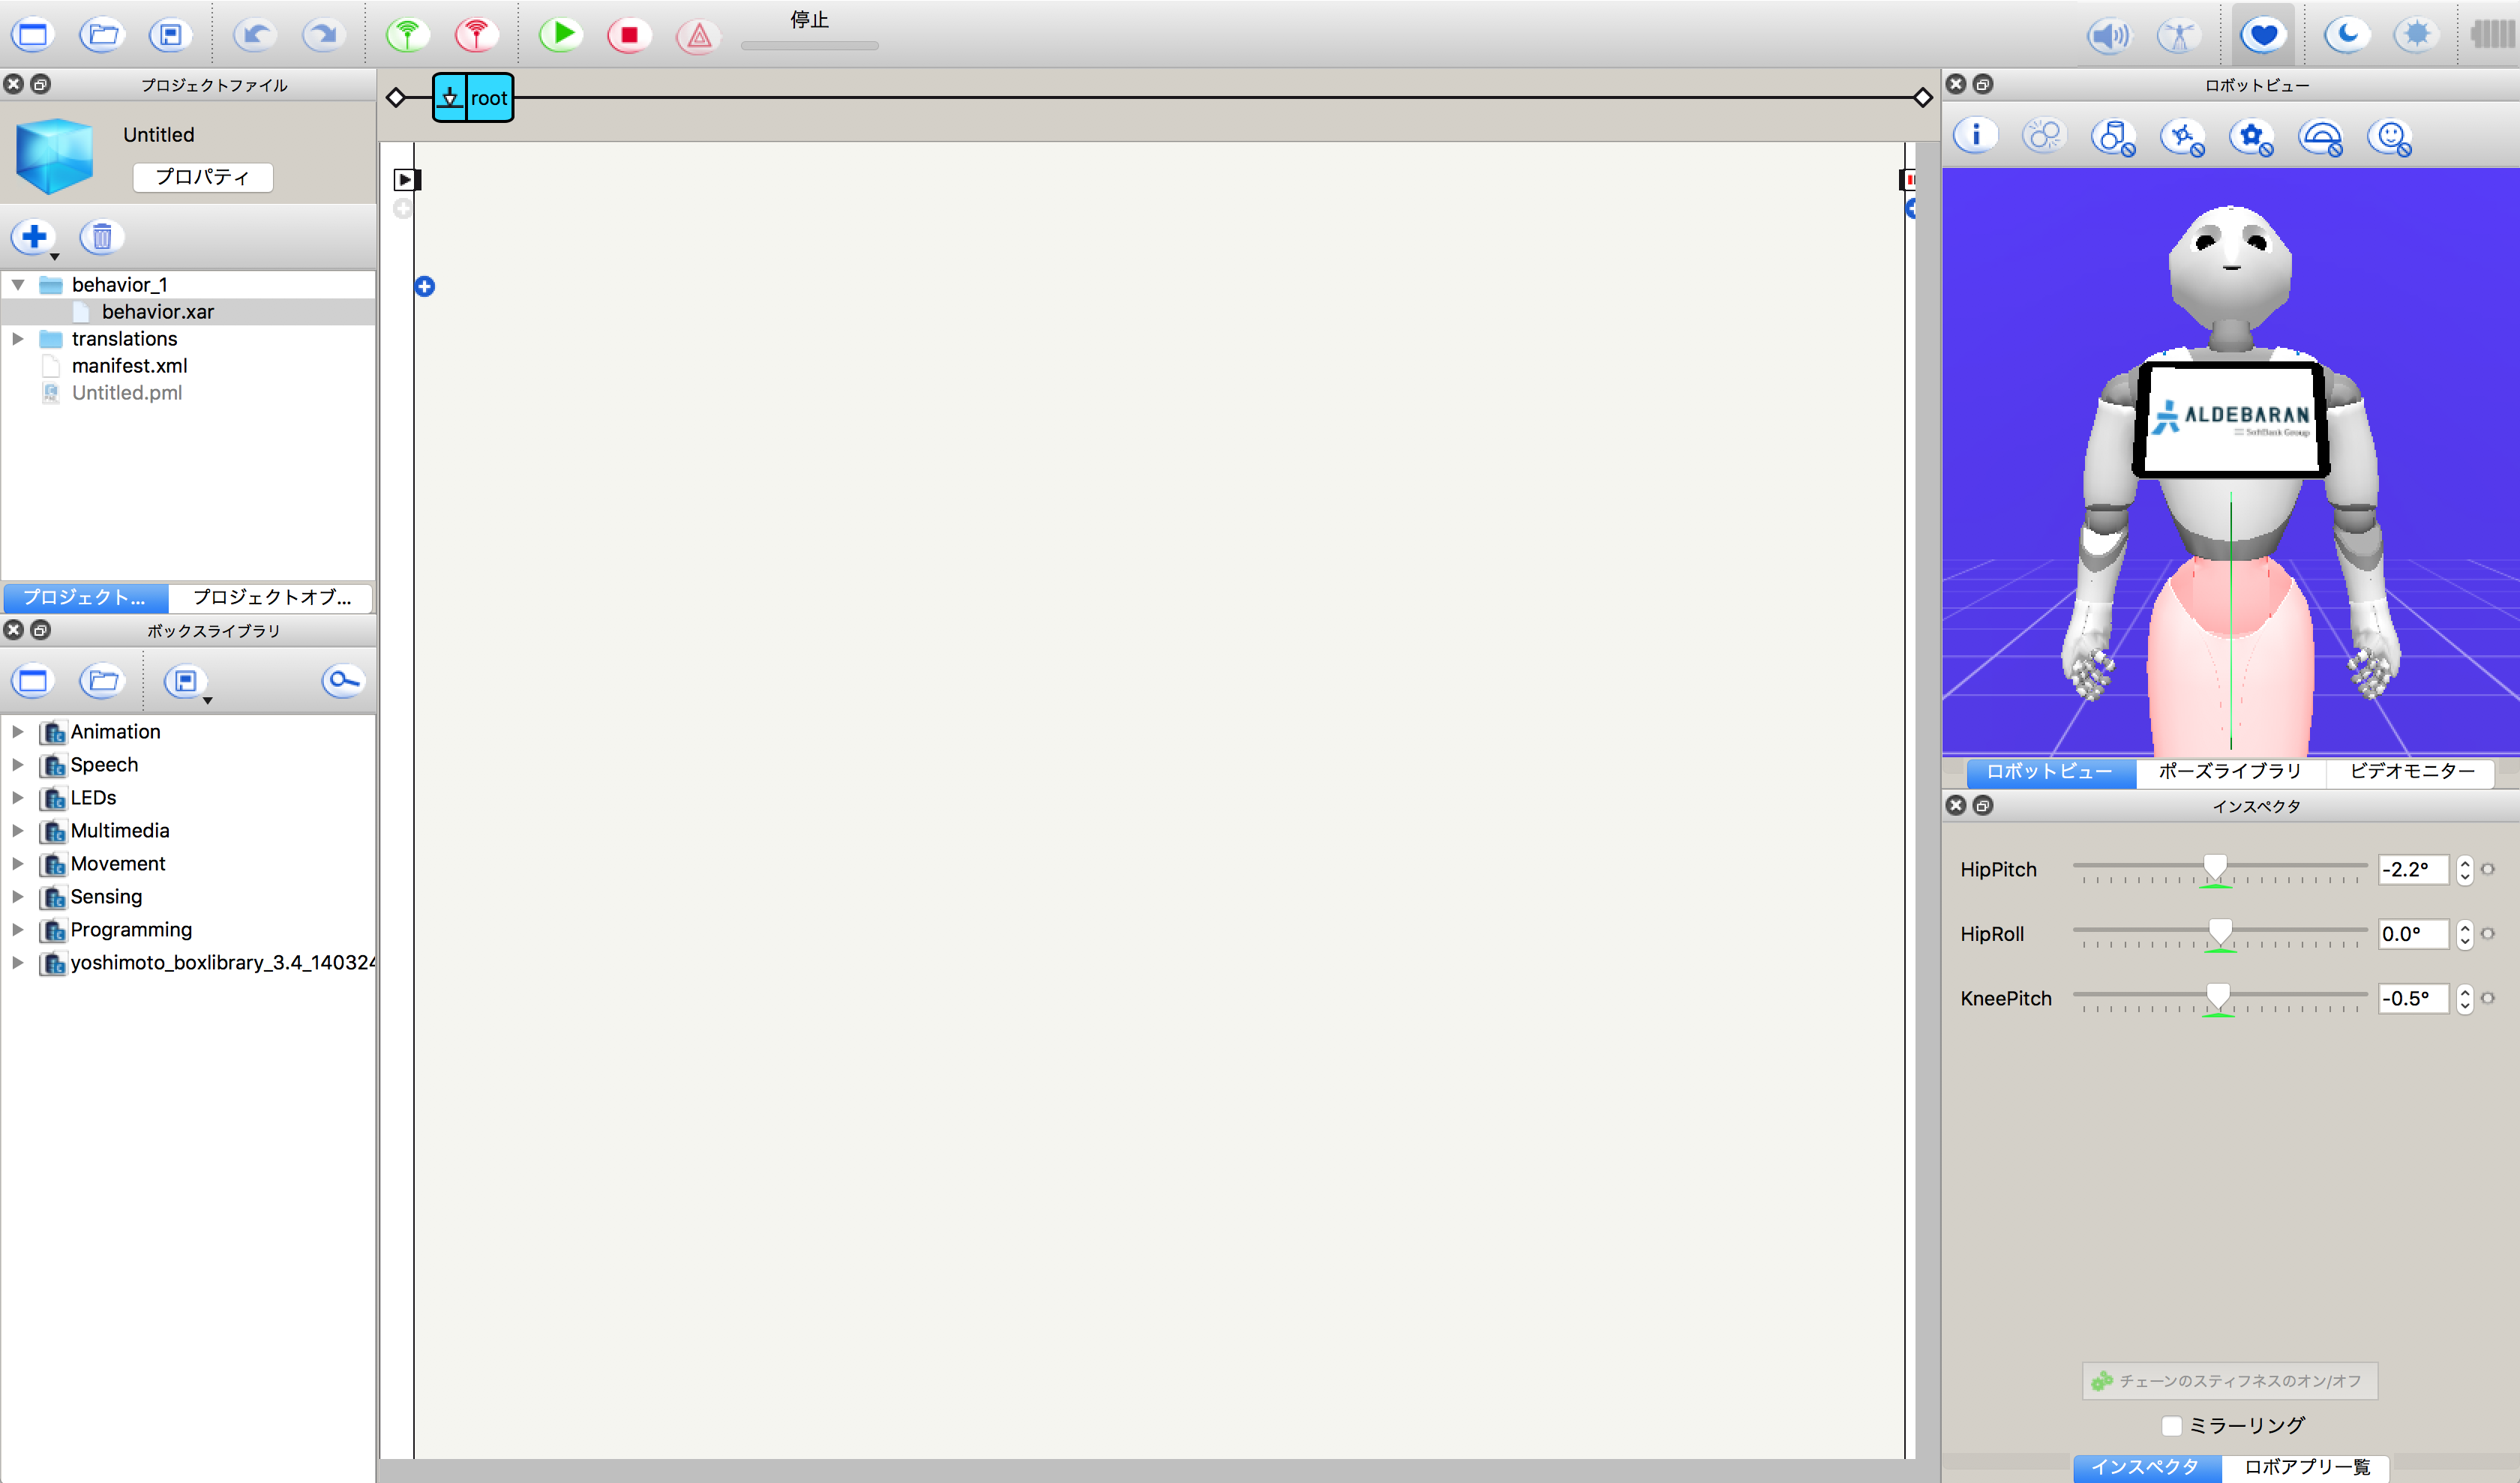
Task: Adjust robot volume speaker icon
Action: (2109, 36)
